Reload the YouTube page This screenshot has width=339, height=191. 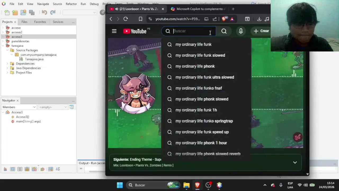point(126,19)
